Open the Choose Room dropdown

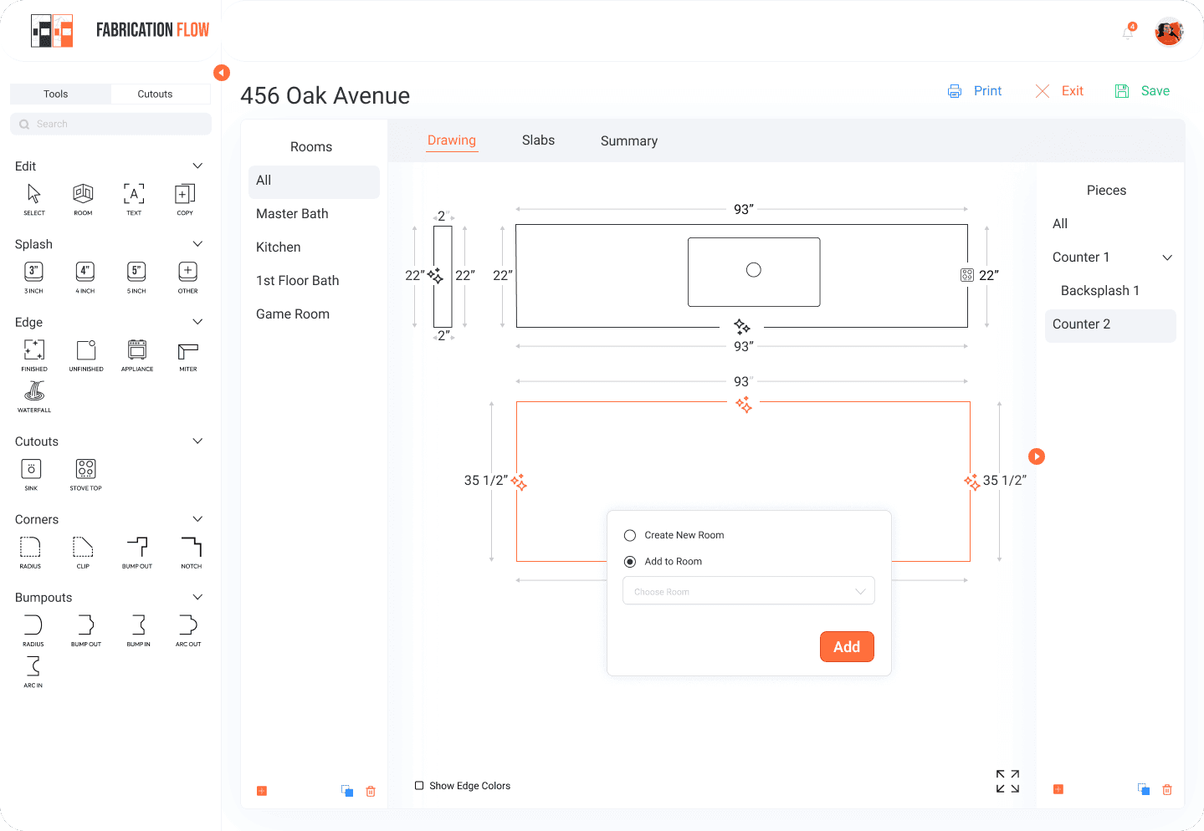tap(749, 591)
